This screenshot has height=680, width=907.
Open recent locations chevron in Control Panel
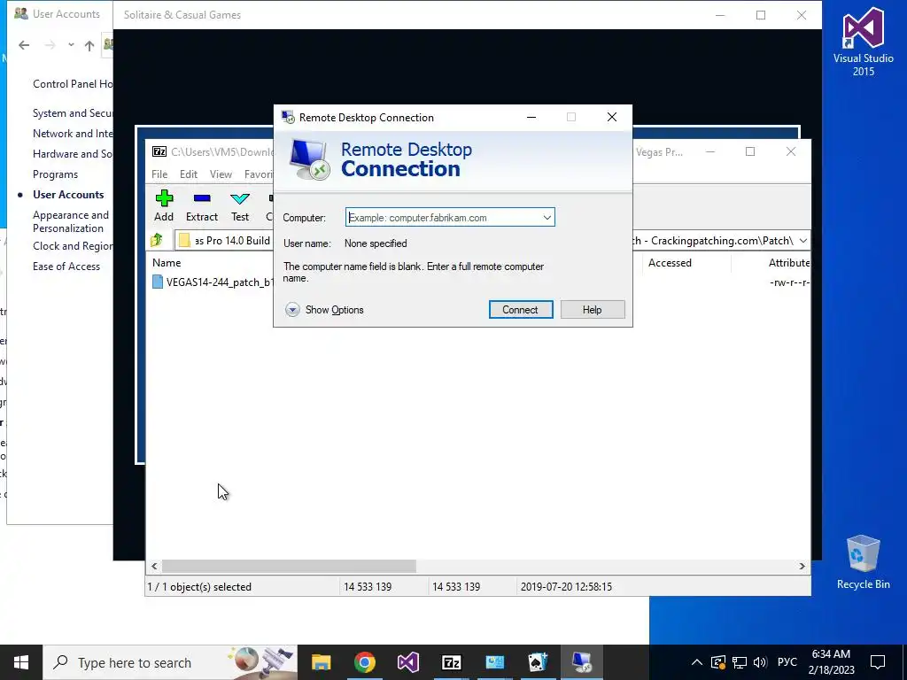71,45
